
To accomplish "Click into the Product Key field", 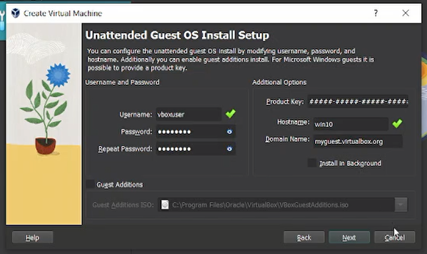I will 357,102.
